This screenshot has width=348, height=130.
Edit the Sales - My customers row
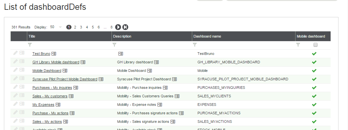tap(15, 95)
